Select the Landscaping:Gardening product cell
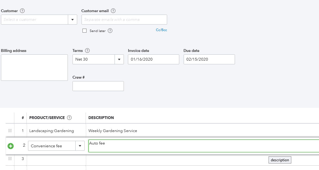Image resolution: width=319 pixels, height=170 pixels. (52, 131)
